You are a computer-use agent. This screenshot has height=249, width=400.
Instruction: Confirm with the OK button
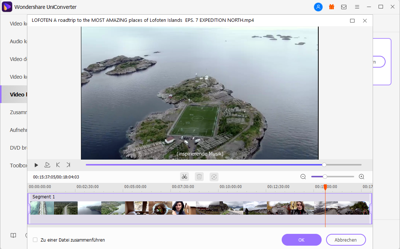pyautogui.click(x=301, y=240)
